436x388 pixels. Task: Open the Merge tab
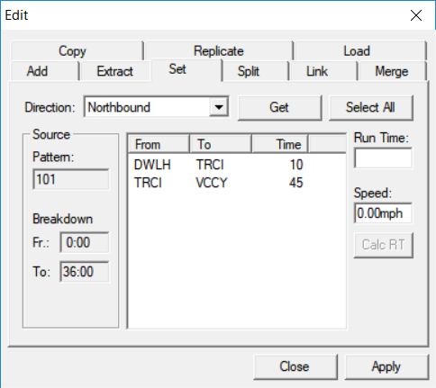click(x=392, y=71)
